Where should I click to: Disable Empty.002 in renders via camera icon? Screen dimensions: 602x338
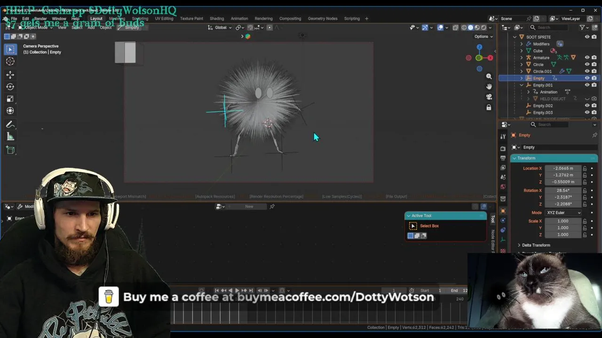594,106
